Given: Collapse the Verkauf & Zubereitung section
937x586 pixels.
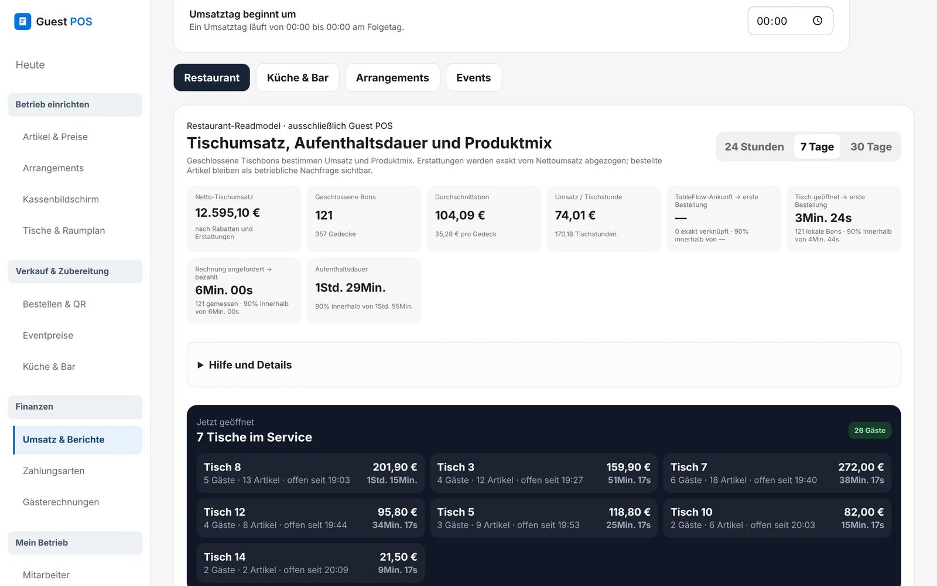Looking at the screenshot, I should tap(75, 271).
